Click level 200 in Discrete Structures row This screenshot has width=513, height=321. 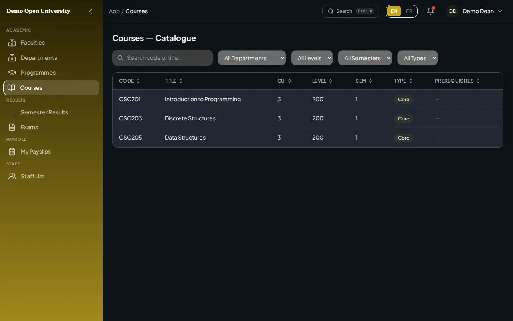point(318,118)
